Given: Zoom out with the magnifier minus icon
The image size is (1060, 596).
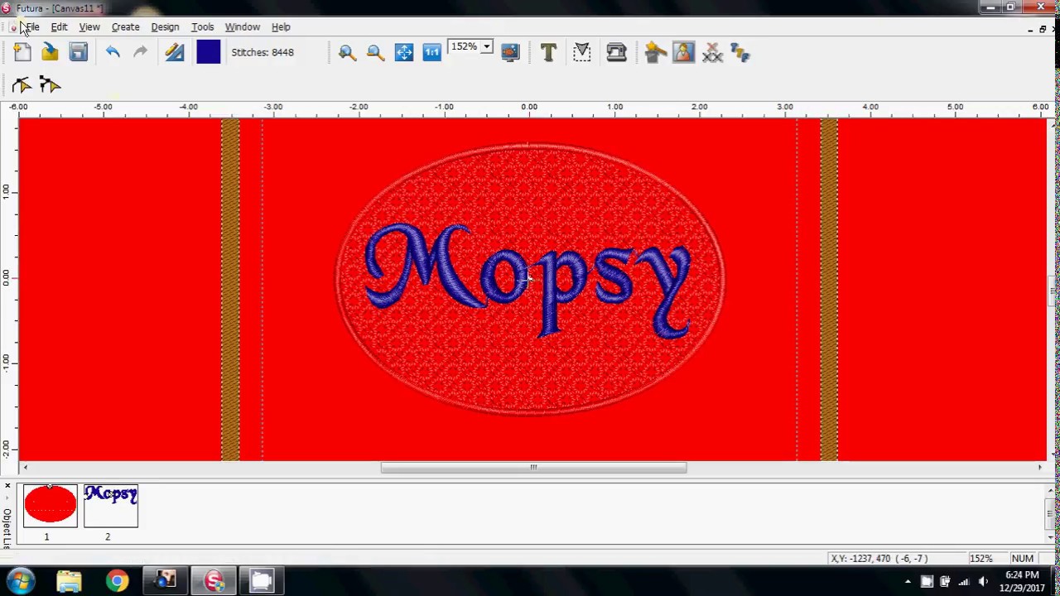Looking at the screenshot, I should tap(375, 53).
